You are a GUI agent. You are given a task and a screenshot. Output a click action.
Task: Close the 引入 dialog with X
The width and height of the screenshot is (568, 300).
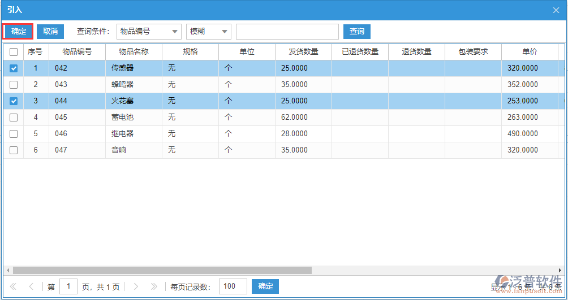pyautogui.click(x=556, y=10)
